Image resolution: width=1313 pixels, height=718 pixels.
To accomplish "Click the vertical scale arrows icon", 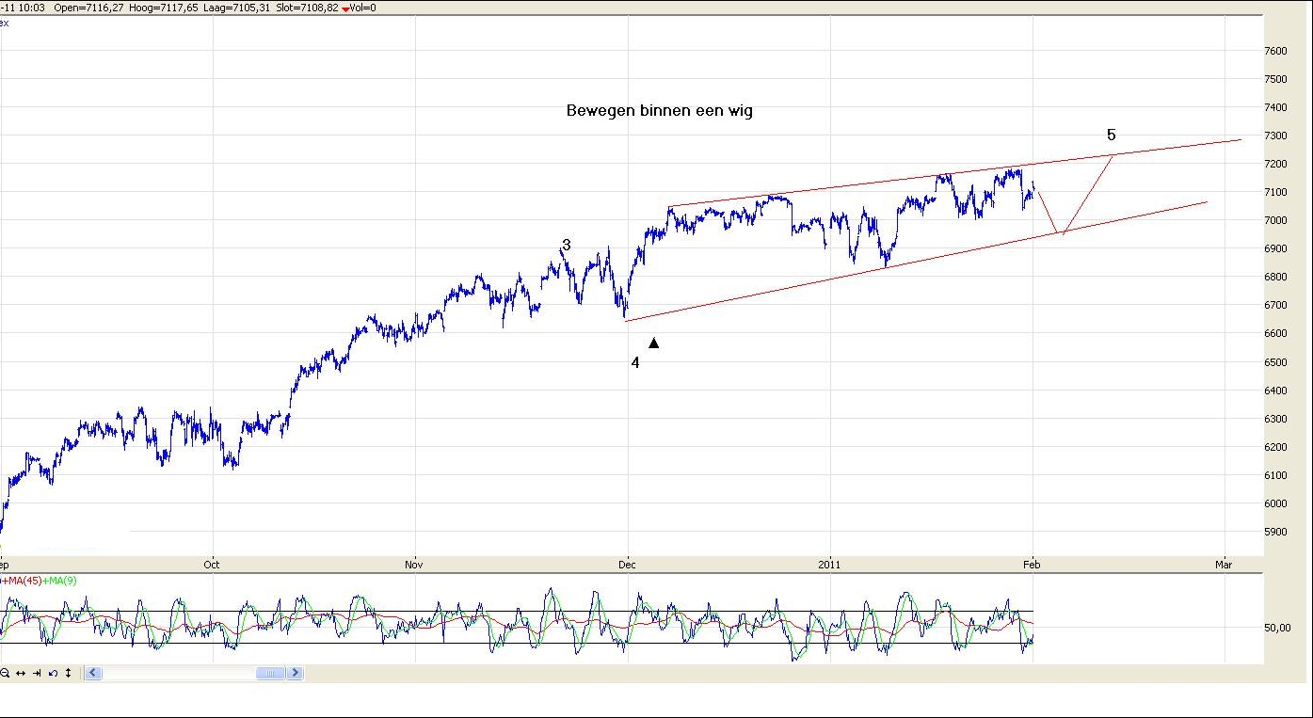I will (x=68, y=673).
